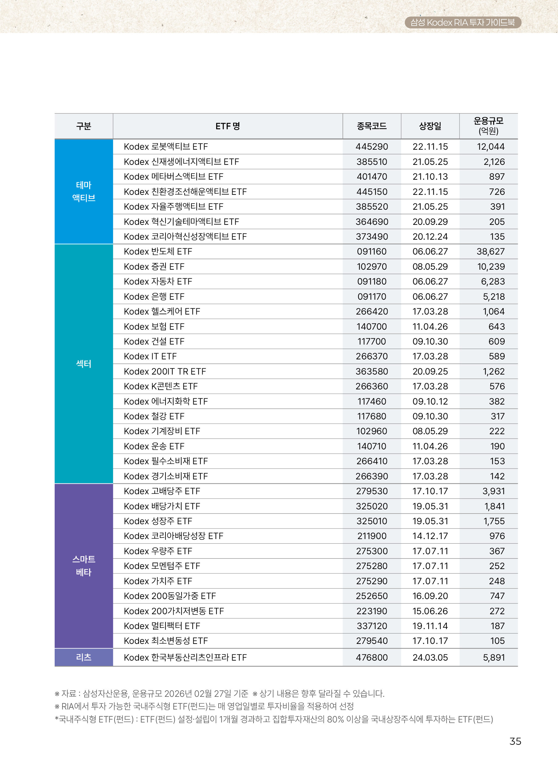This screenshot has height=767, width=558.
Task: Select the '섹터' category cell
Action: click(84, 364)
